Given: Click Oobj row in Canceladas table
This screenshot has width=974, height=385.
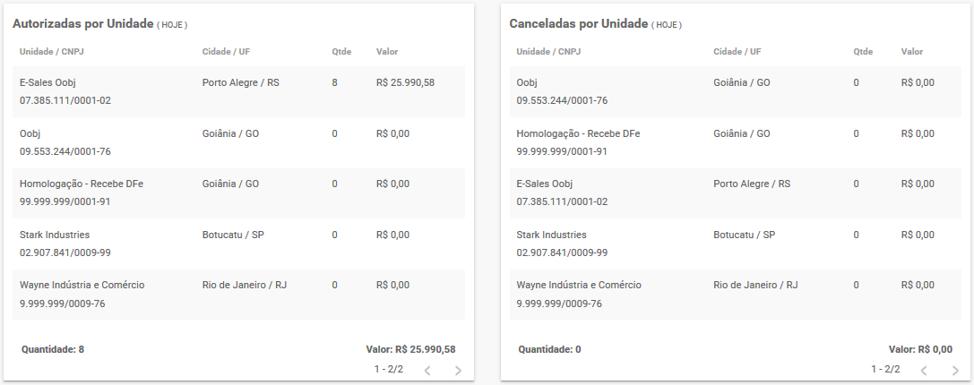Looking at the screenshot, I should click(x=736, y=91).
